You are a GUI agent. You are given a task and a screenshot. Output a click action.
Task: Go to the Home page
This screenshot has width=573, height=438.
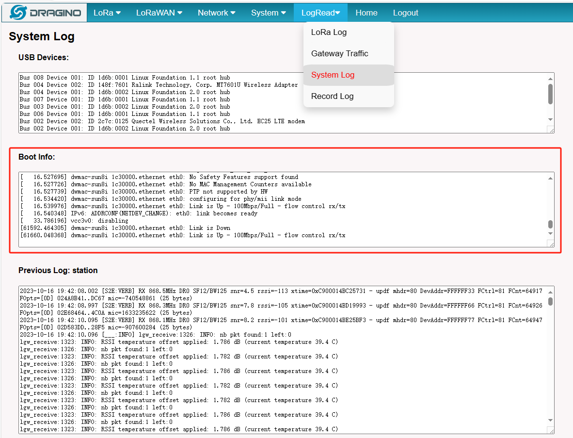[x=366, y=13]
